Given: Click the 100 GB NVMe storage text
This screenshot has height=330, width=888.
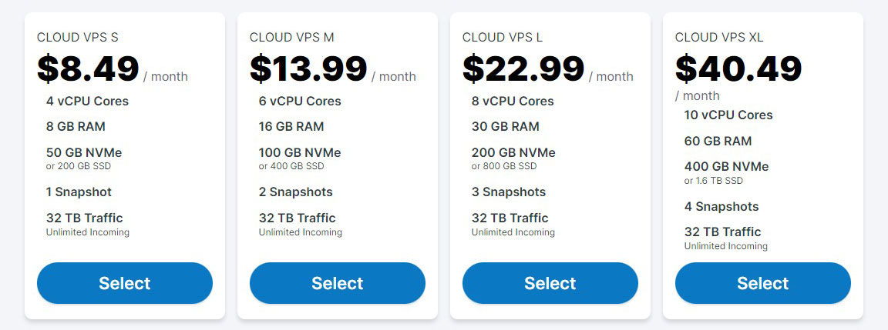Looking at the screenshot, I should (300, 152).
